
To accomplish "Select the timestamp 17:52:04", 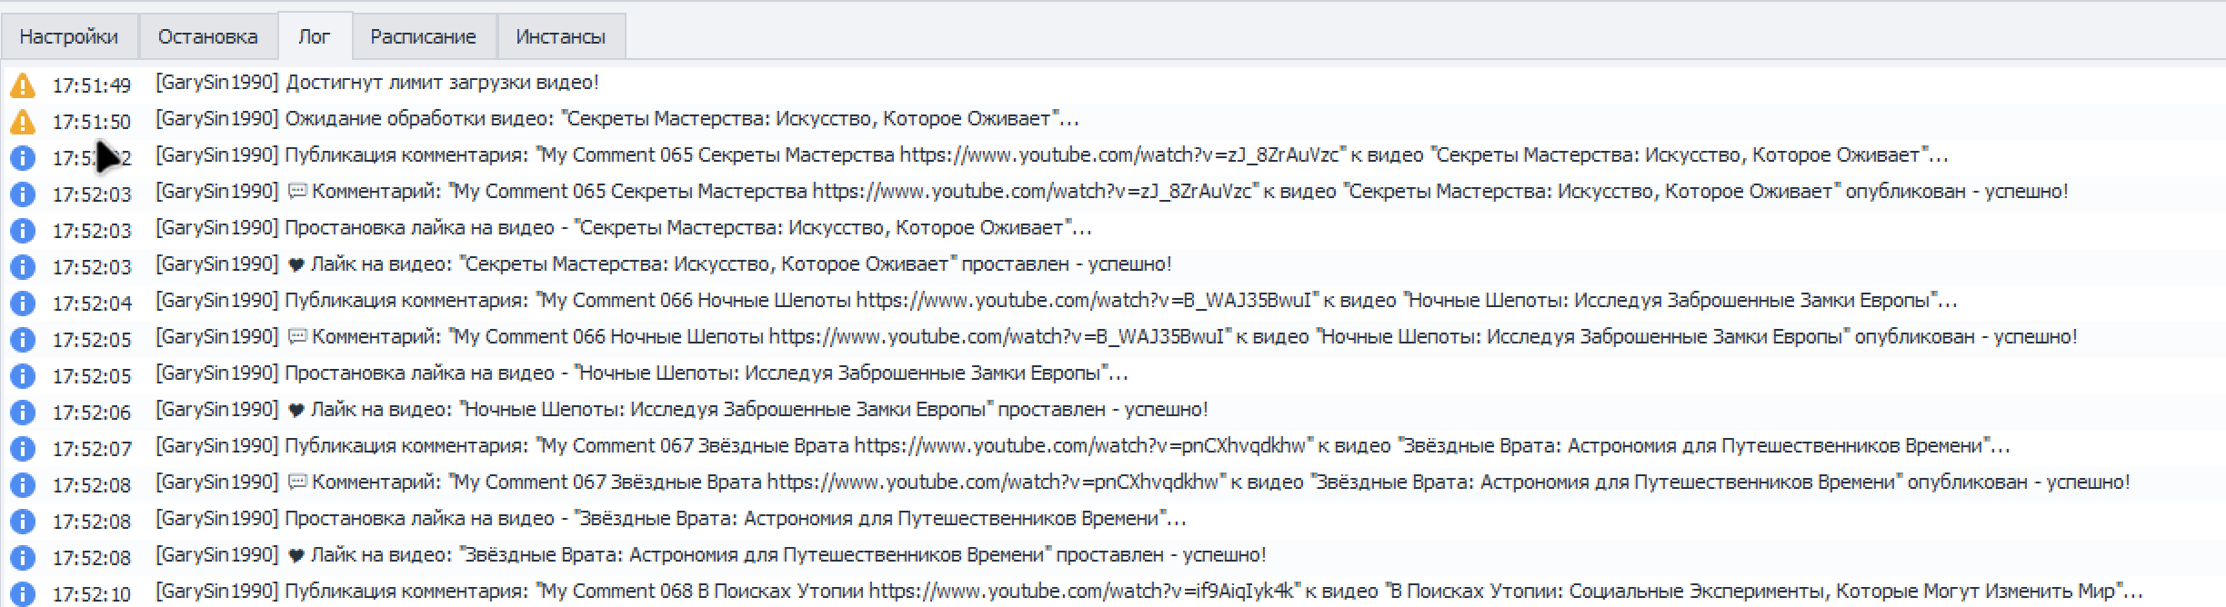I will [x=92, y=303].
